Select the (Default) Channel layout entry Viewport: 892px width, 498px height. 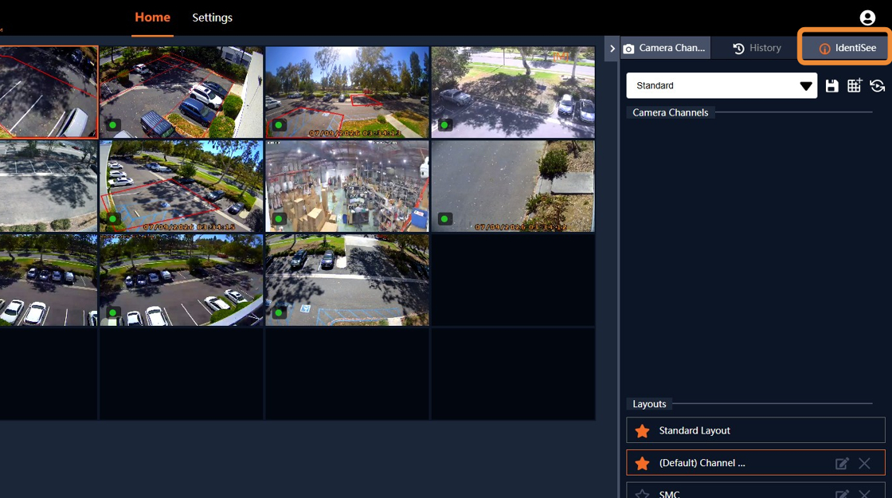click(x=756, y=463)
